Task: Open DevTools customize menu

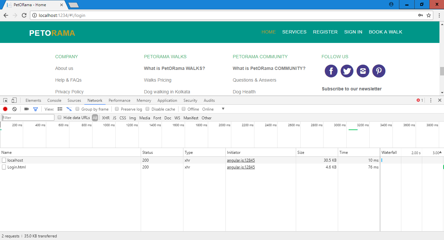Action: click(x=431, y=100)
